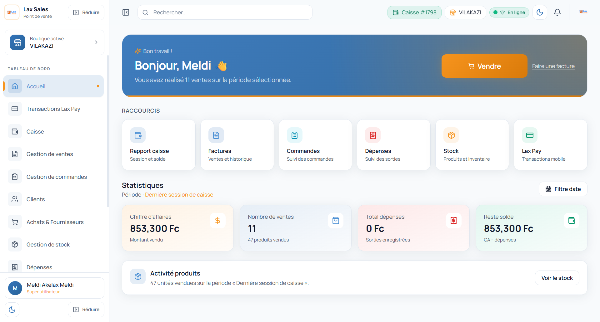This screenshot has width=600, height=322.
Task: Open the Faire une facture link
Action: 553,66
